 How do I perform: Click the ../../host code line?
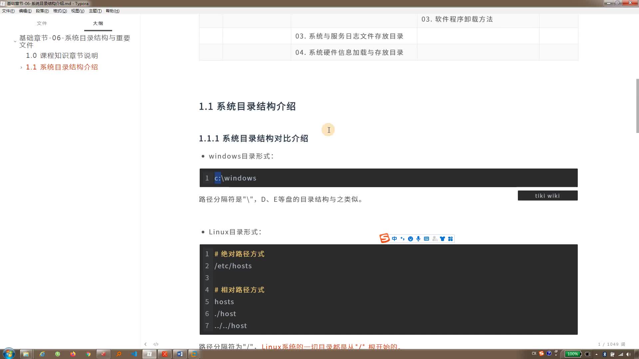(x=231, y=326)
